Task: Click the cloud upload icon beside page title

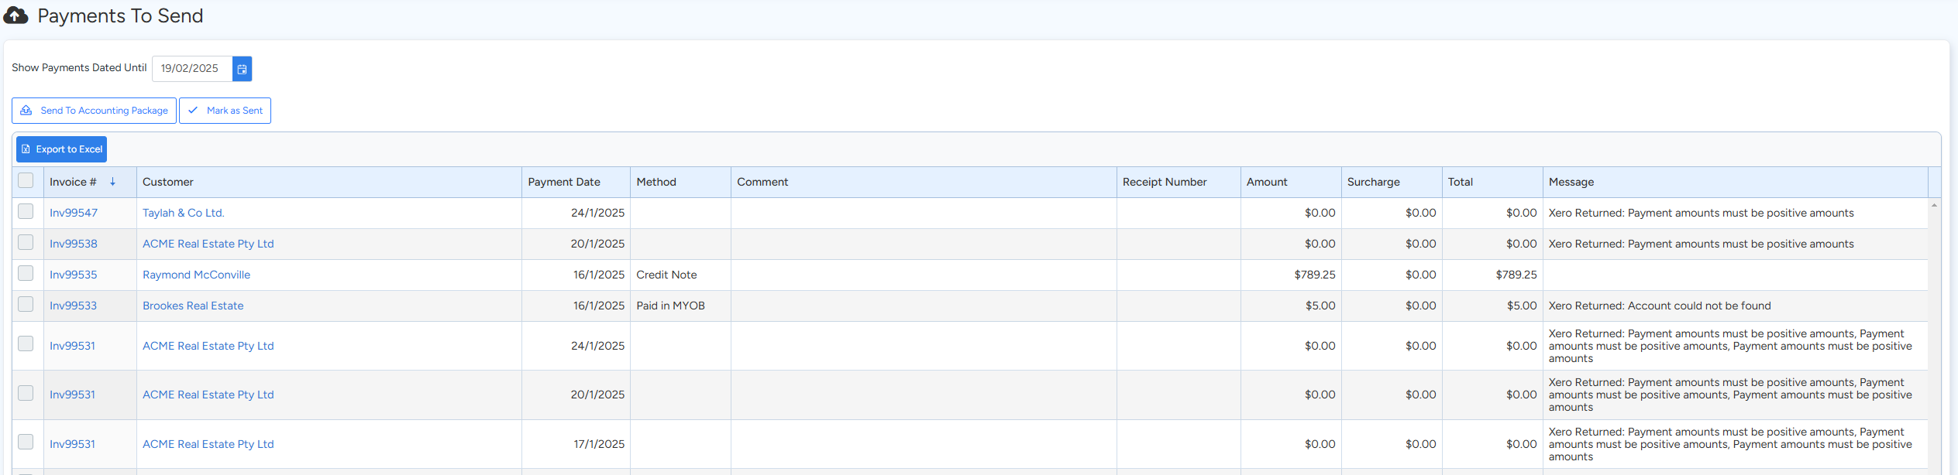Action: (15, 15)
